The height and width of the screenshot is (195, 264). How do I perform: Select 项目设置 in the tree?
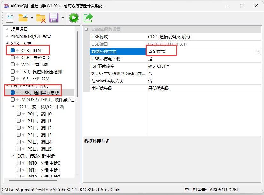click(19, 29)
